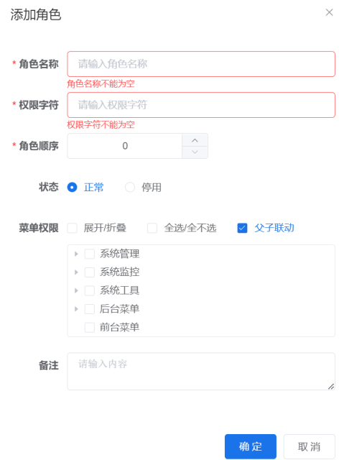Select the 正常 status radio button
This screenshot has width=339, height=460.
tap(72, 187)
